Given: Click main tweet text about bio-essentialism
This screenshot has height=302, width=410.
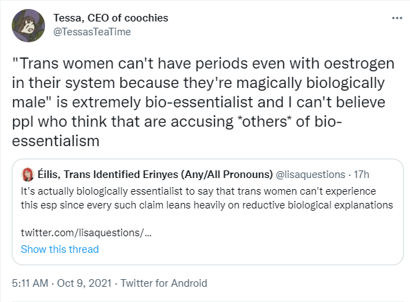Looking at the screenshot, I should [x=203, y=103].
